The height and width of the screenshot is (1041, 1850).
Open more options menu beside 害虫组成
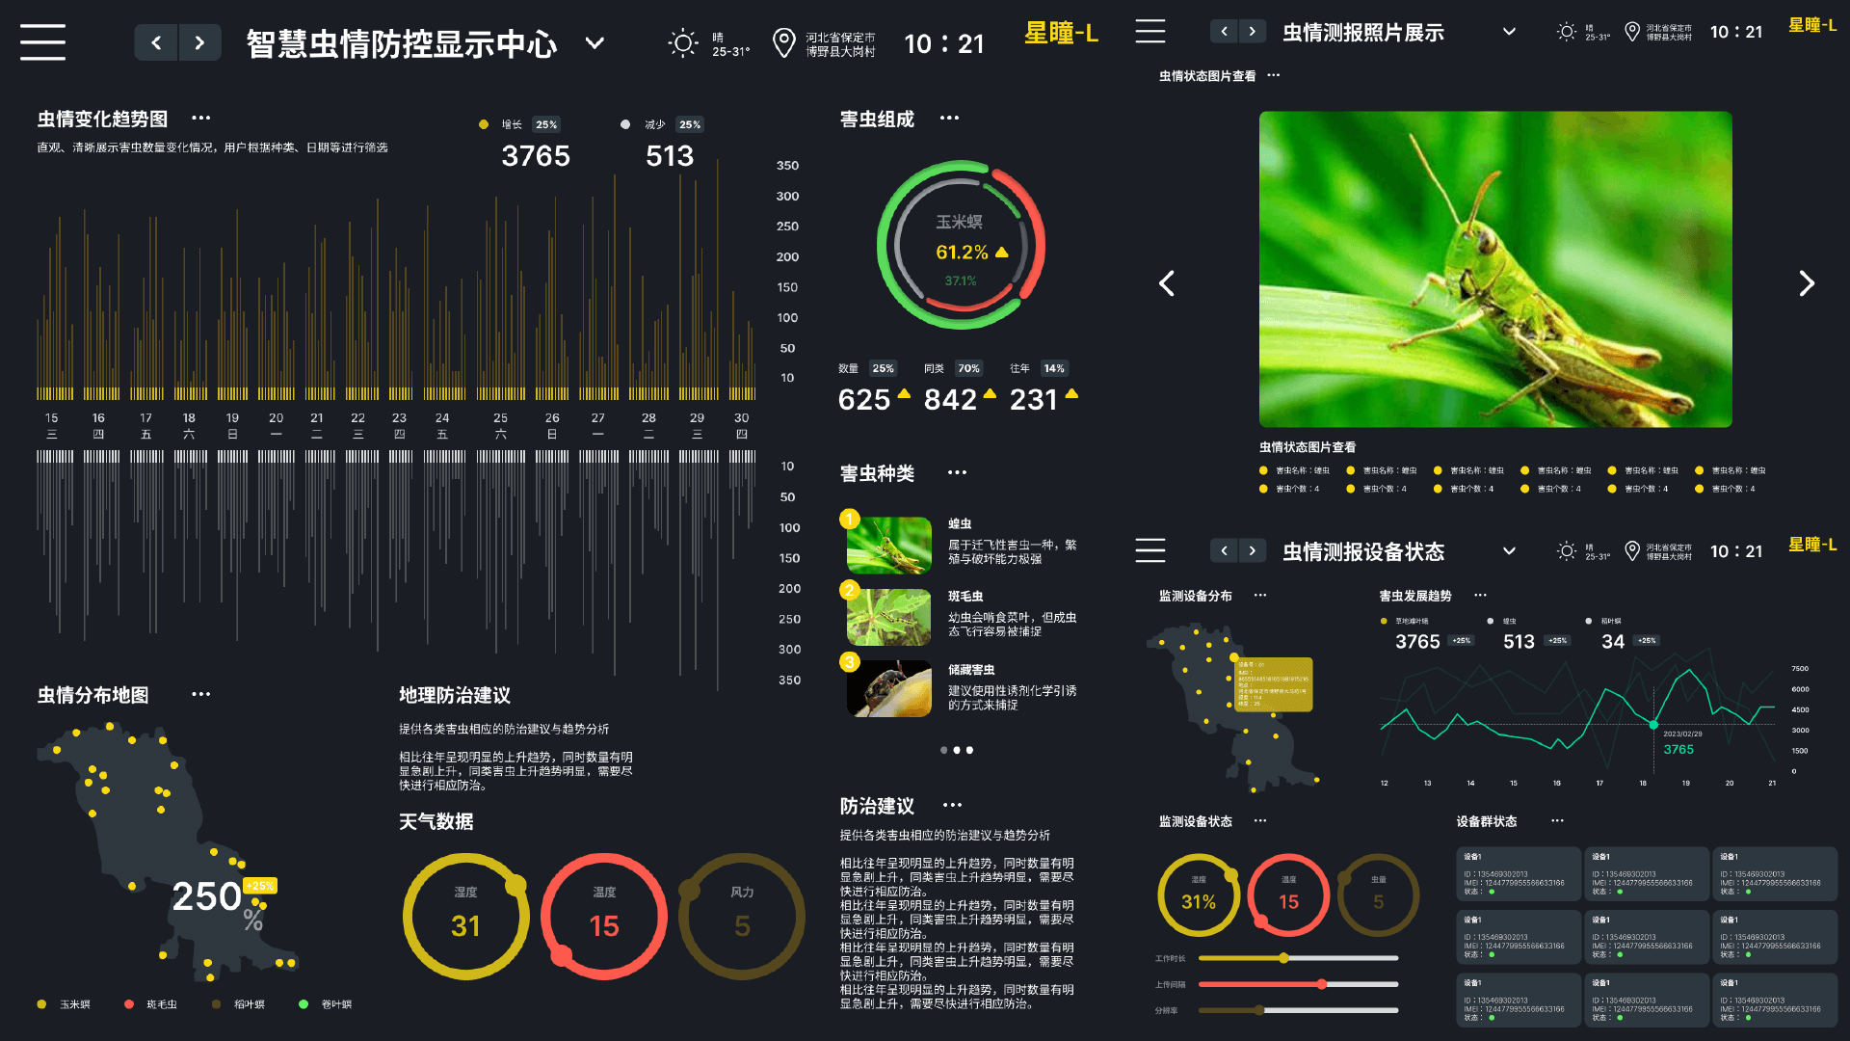click(x=949, y=118)
